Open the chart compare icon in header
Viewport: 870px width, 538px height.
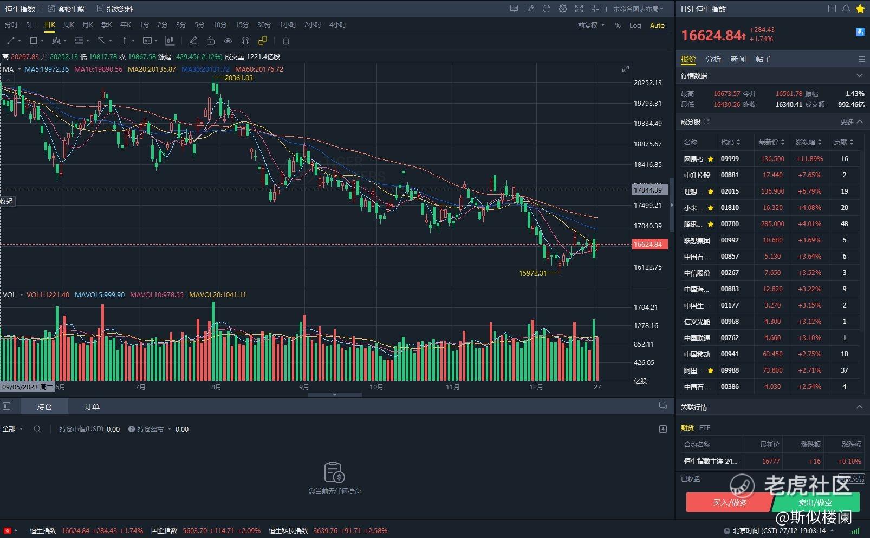point(514,9)
